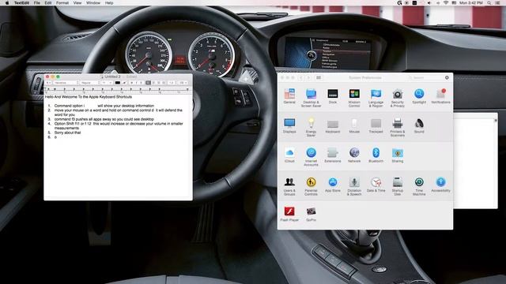Open the font size combo box

(107, 83)
